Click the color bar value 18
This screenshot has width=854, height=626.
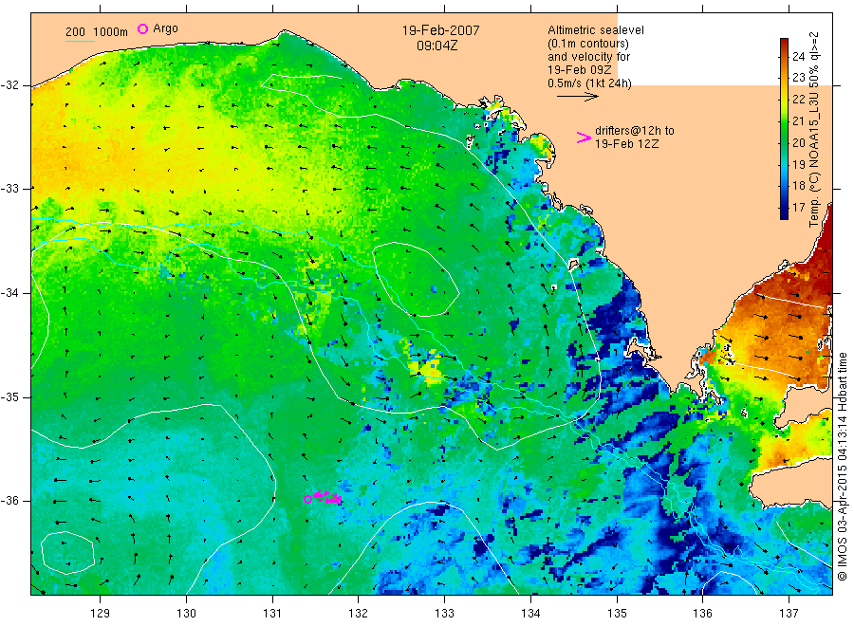pos(798,186)
